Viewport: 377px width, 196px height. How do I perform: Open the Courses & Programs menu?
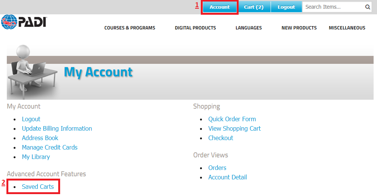(130, 28)
